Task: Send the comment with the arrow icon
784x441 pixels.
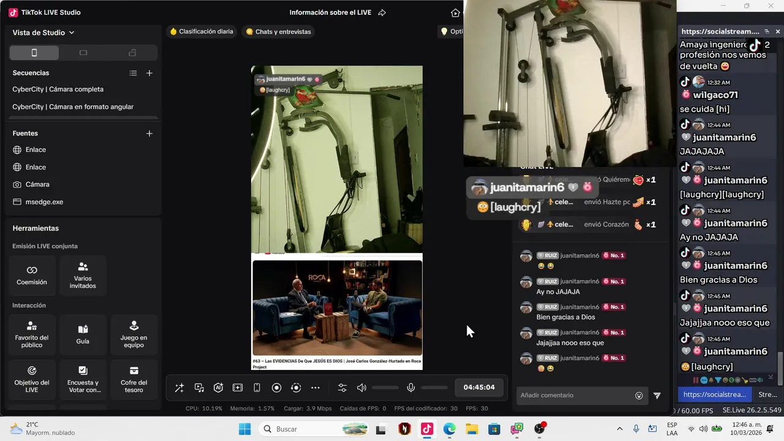Action: coord(657,396)
